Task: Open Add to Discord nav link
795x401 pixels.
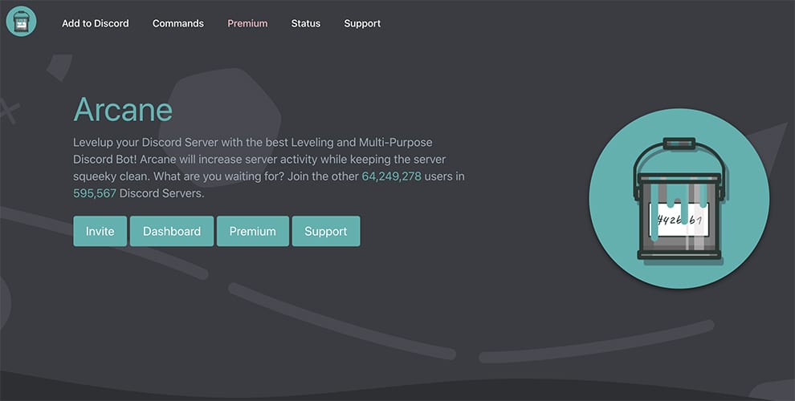Action: [x=96, y=23]
